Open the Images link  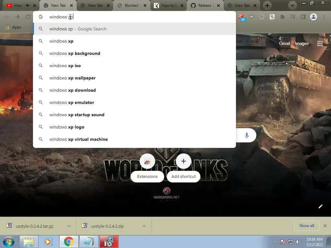click(302, 44)
